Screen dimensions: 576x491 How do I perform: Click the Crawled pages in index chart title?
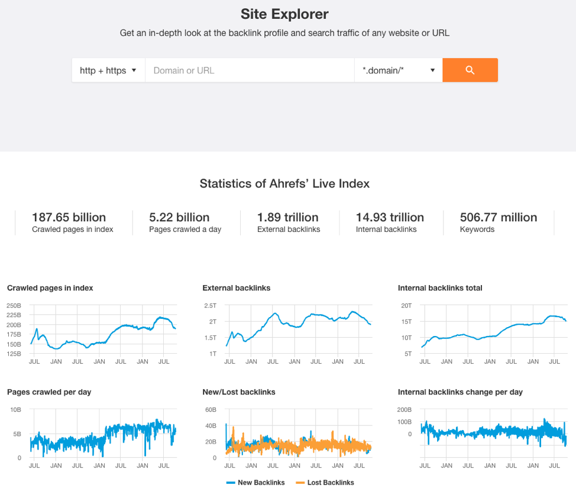click(50, 288)
